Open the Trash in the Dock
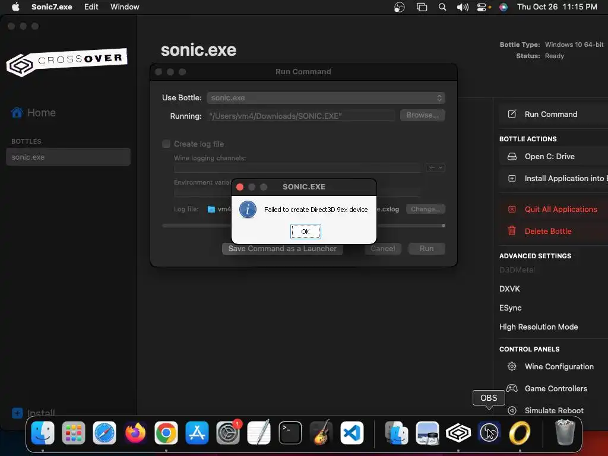608x456 pixels. pyautogui.click(x=565, y=433)
